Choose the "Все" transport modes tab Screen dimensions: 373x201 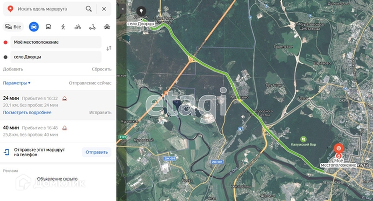pos(13,27)
